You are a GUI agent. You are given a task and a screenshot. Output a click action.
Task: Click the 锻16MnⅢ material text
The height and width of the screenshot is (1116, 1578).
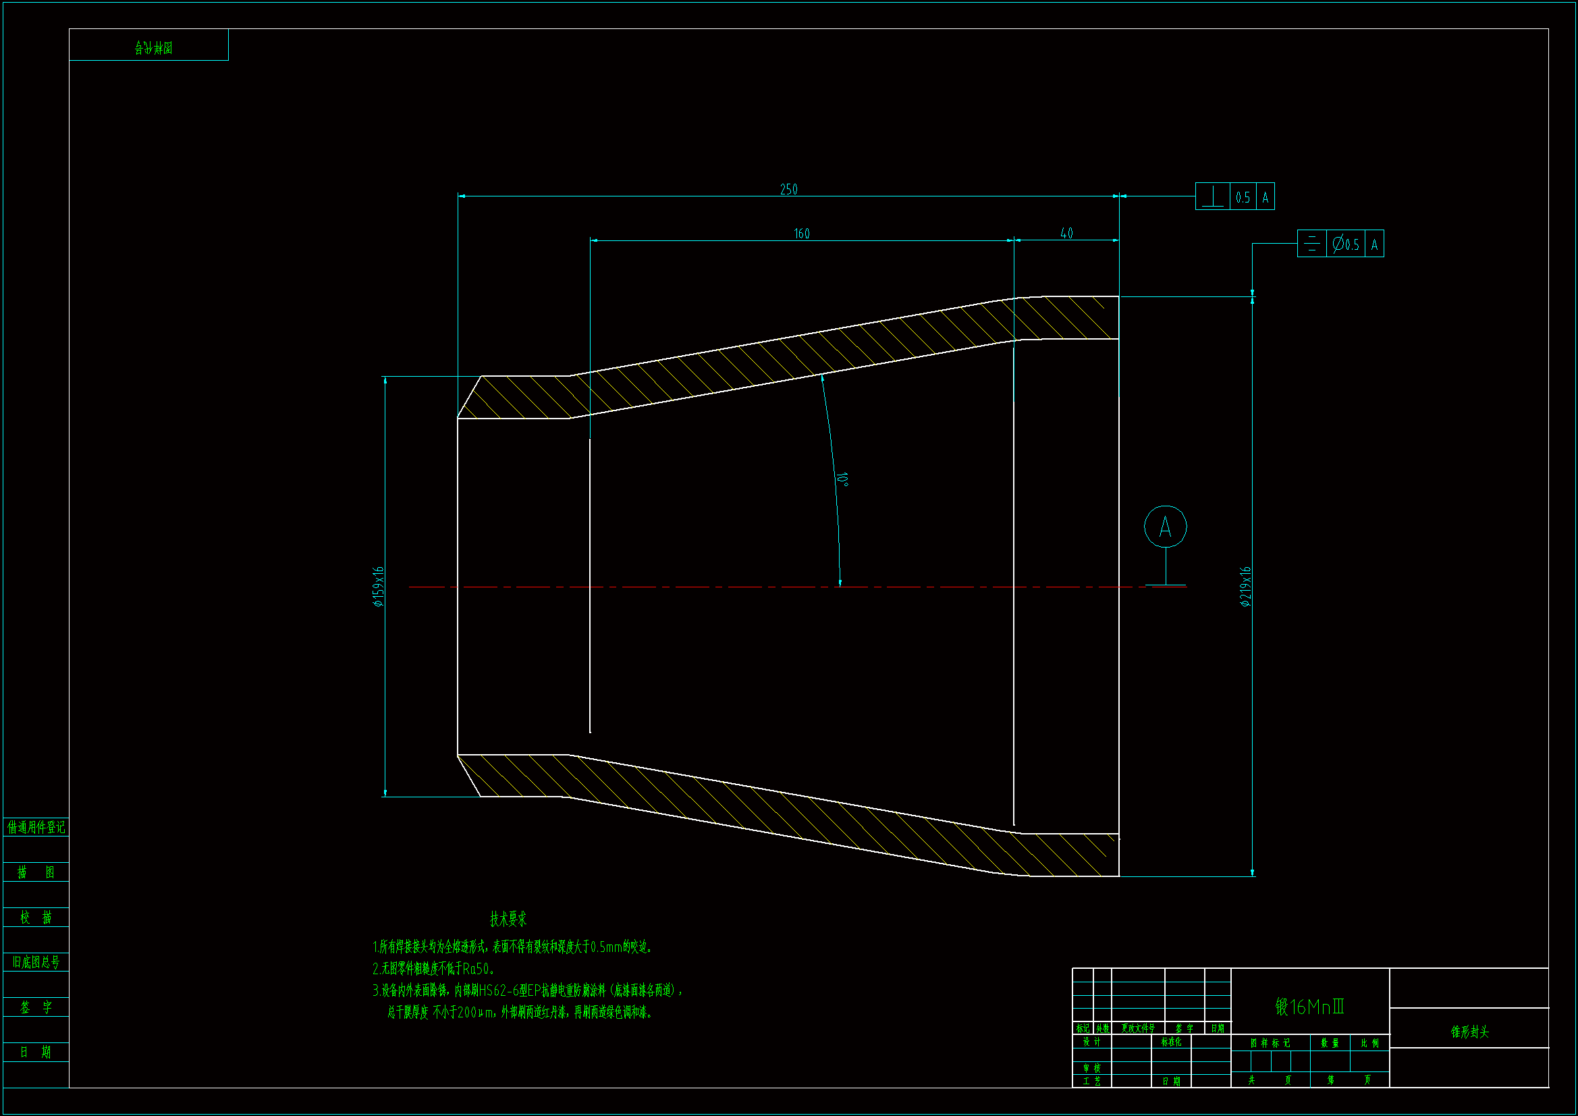coord(1309,1007)
